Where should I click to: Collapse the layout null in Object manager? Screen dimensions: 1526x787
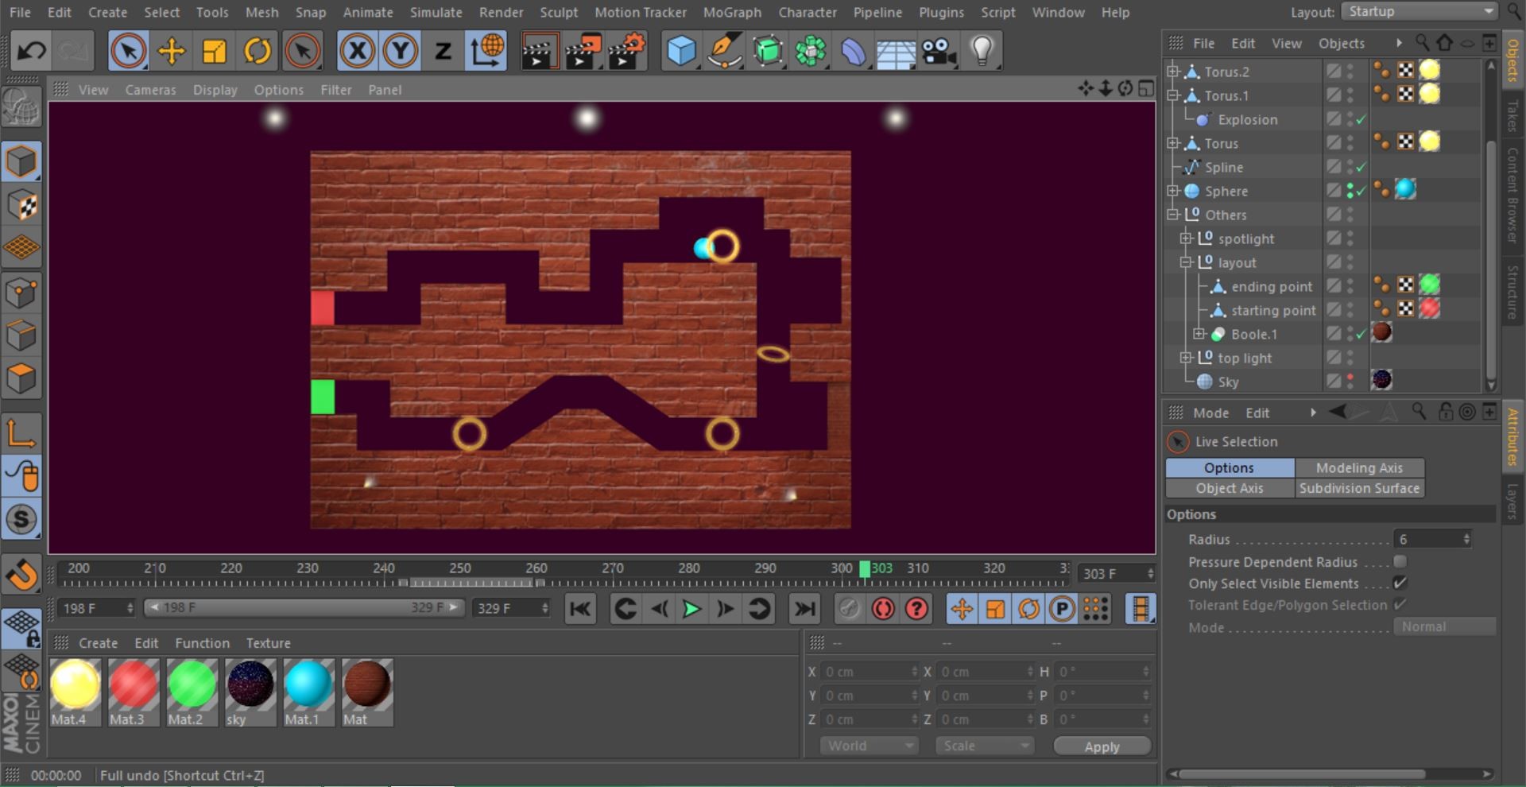pos(1186,262)
